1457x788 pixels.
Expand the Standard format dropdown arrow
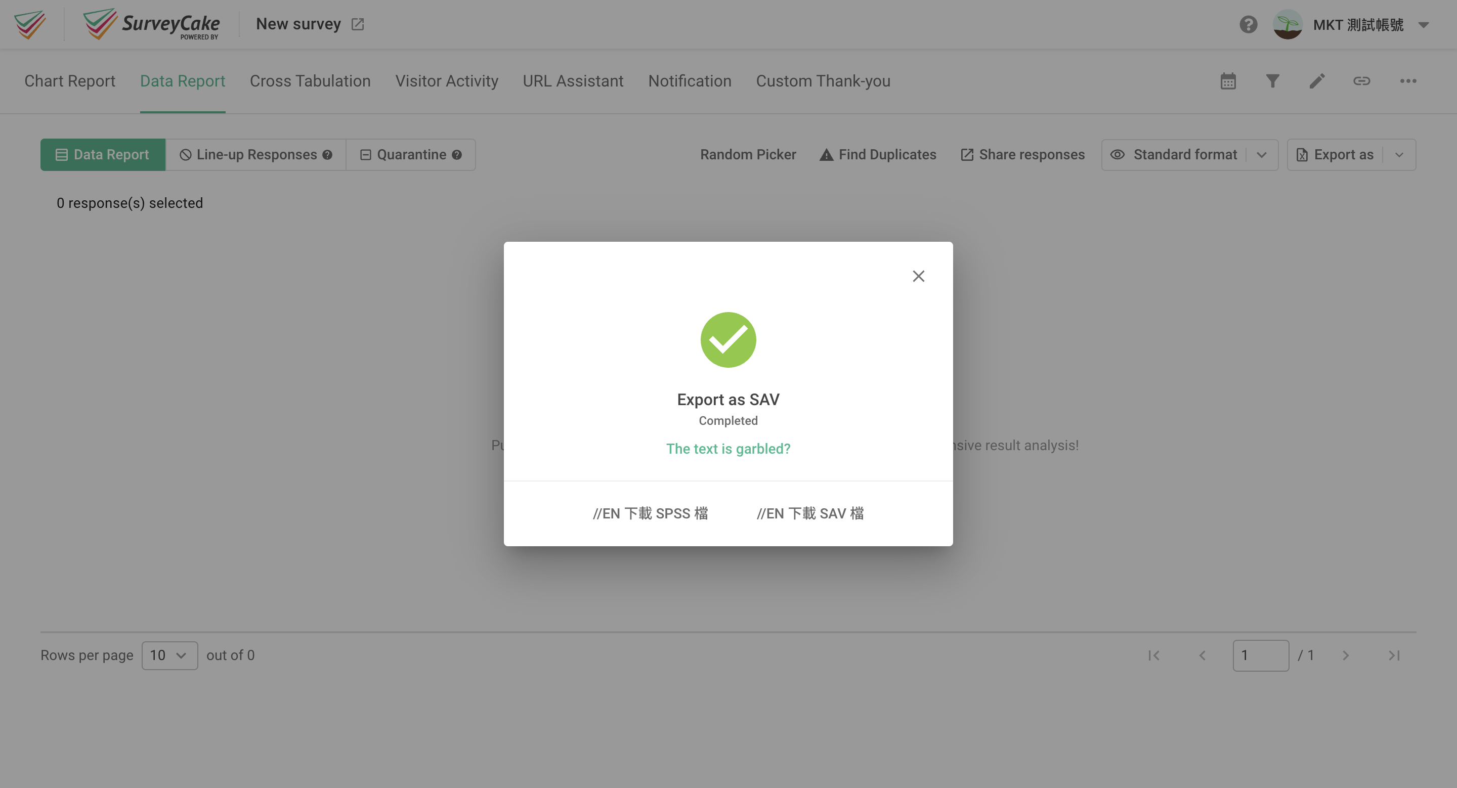[x=1261, y=155]
